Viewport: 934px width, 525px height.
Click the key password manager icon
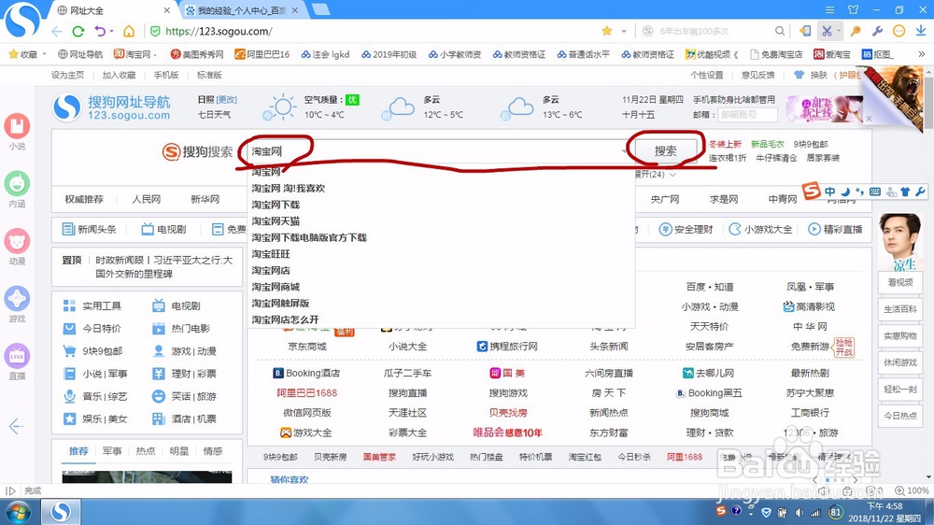[x=856, y=31]
